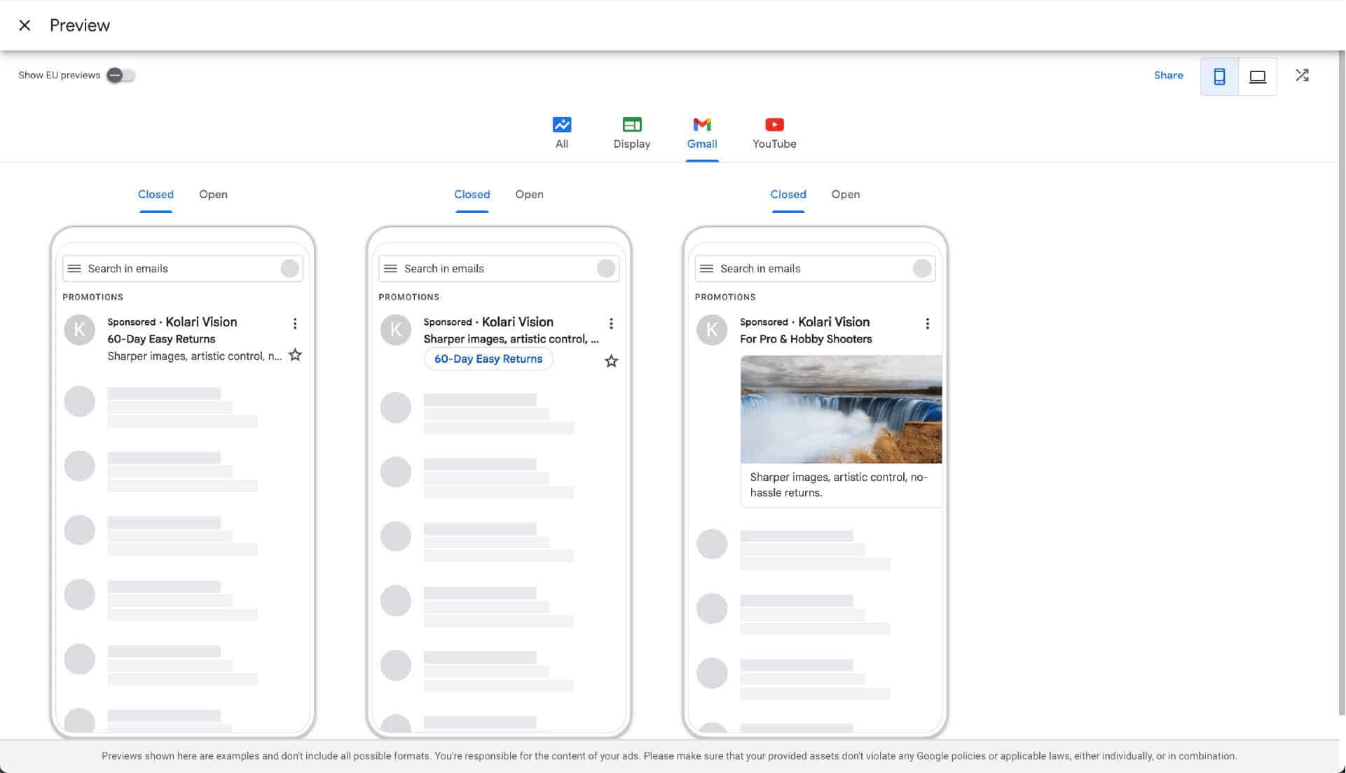Open three-dot menu on first ad
This screenshot has width=1346, height=773.
coord(295,323)
